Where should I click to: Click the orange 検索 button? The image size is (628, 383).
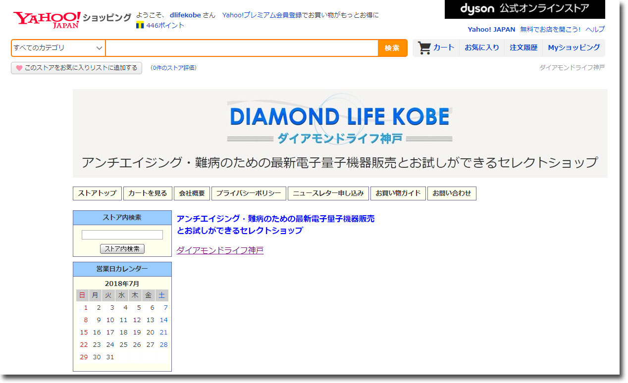tap(392, 48)
